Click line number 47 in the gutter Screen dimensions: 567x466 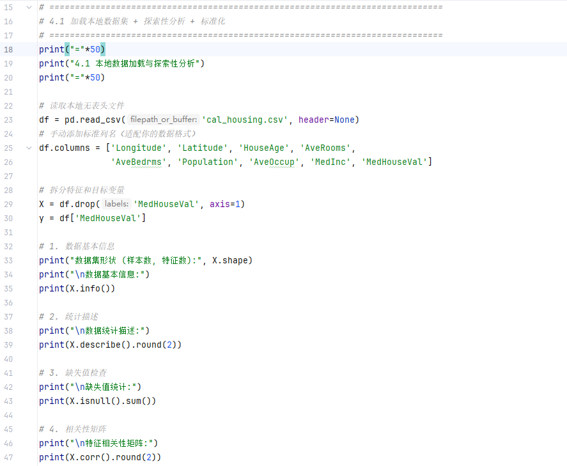pyautogui.click(x=8, y=457)
